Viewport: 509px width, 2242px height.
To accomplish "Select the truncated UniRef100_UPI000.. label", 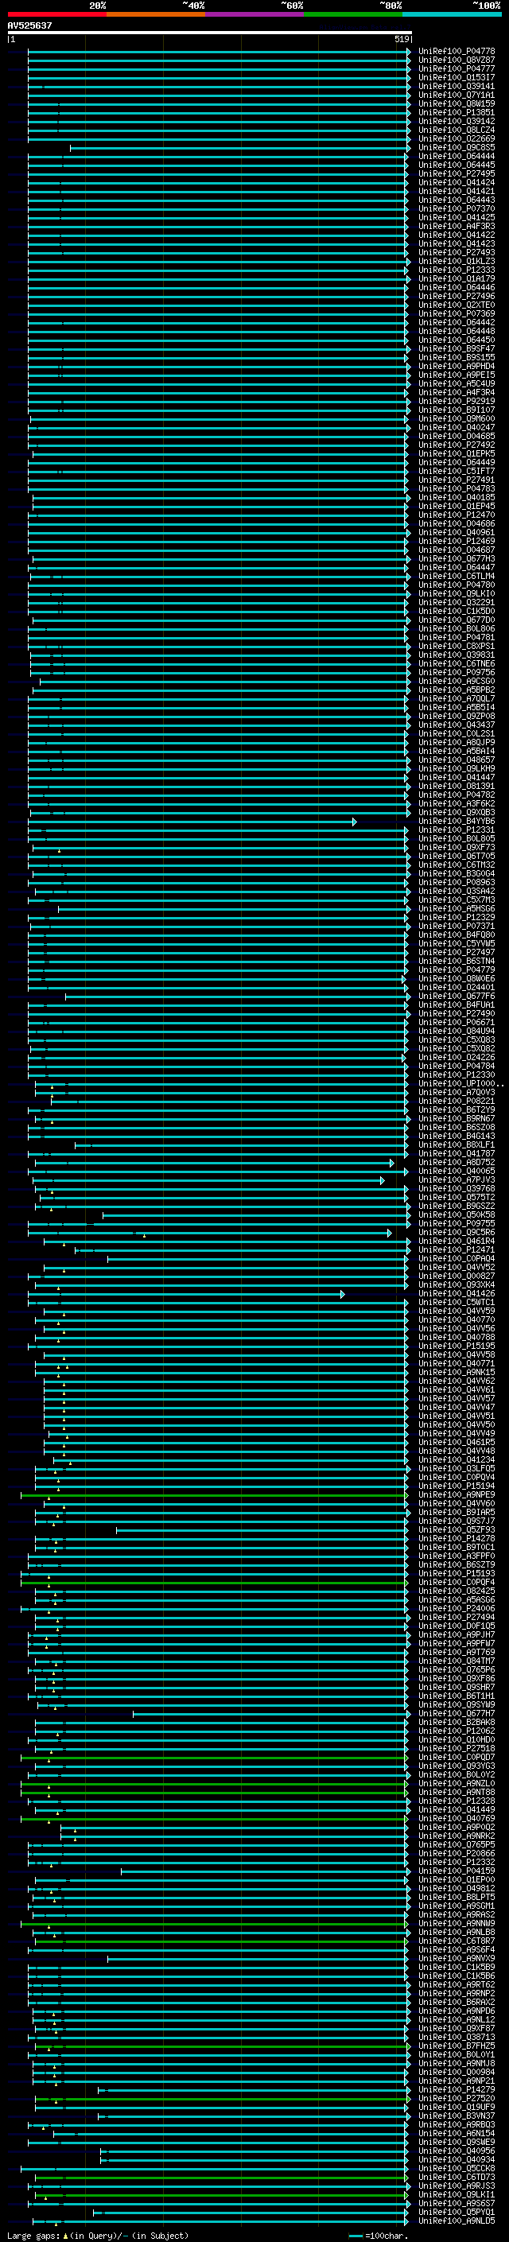I will tap(460, 1083).
